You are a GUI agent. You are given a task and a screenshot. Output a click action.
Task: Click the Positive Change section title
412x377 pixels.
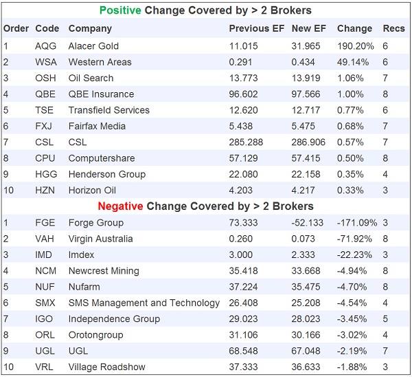point(205,10)
